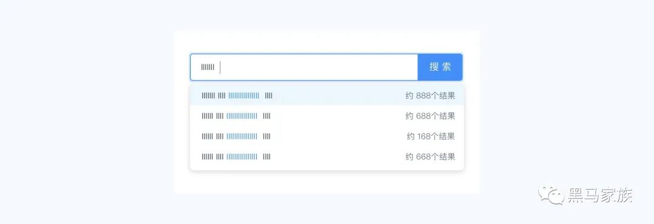The height and width of the screenshot is (224, 654).
Task: Click trailing gray text block in the 668 suggestion
Action: (266, 156)
